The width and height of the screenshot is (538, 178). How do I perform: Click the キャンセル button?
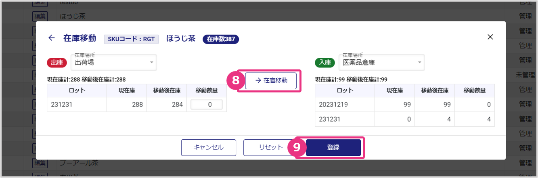pyautogui.click(x=208, y=147)
